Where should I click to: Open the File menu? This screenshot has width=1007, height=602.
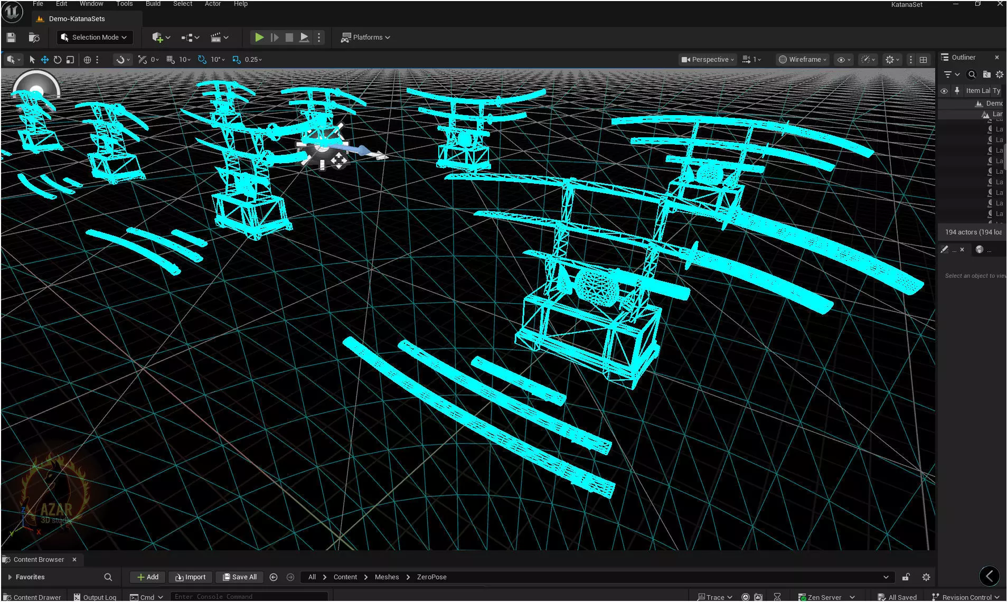point(38,4)
